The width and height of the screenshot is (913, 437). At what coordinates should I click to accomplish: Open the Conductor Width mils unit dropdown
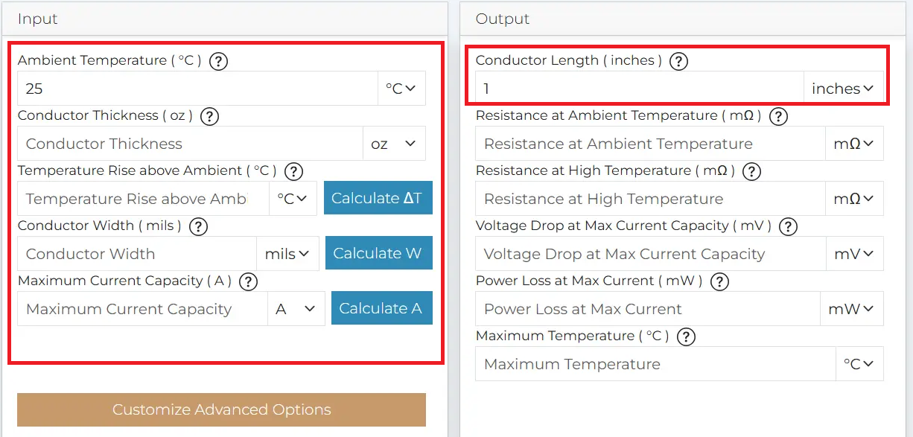[x=288, y=253]
